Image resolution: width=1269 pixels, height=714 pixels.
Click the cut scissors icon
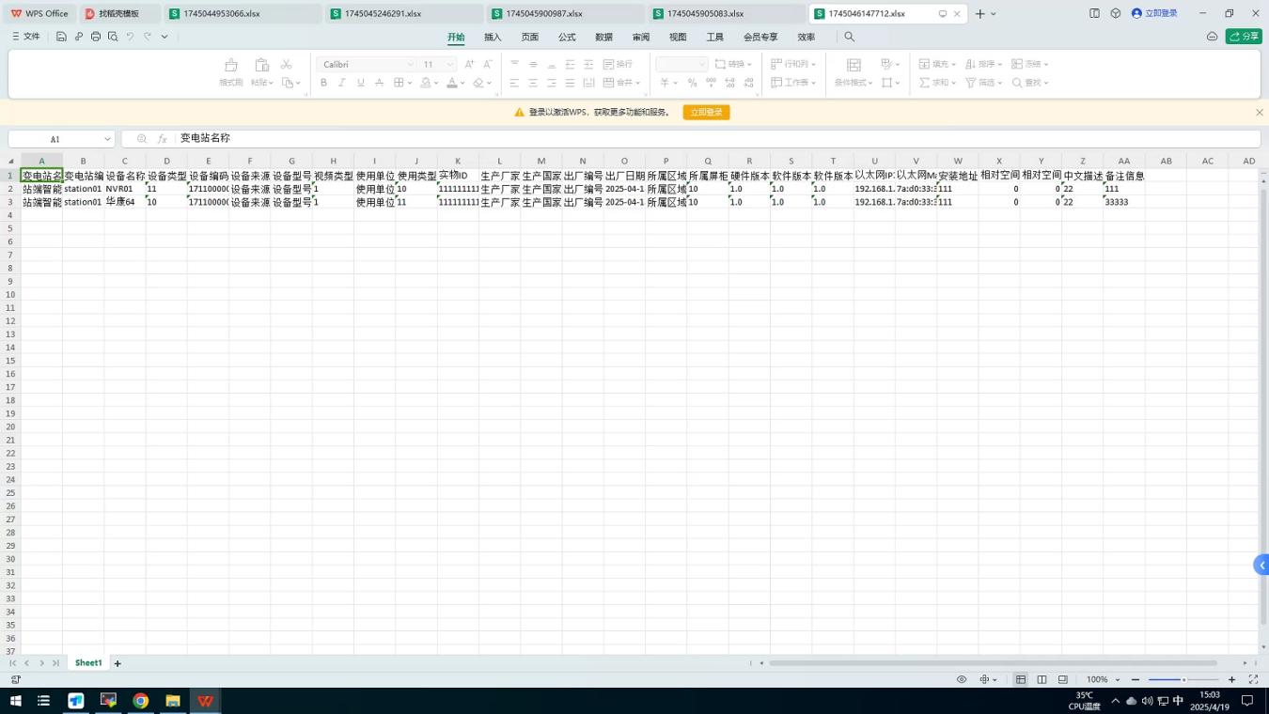(287, 64)
